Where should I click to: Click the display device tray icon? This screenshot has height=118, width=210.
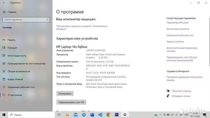tap(164, 115)
